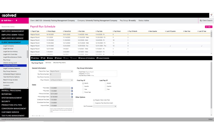Click the Client Search button
Viewport: 214px width, 134px height.
(206, 20)
